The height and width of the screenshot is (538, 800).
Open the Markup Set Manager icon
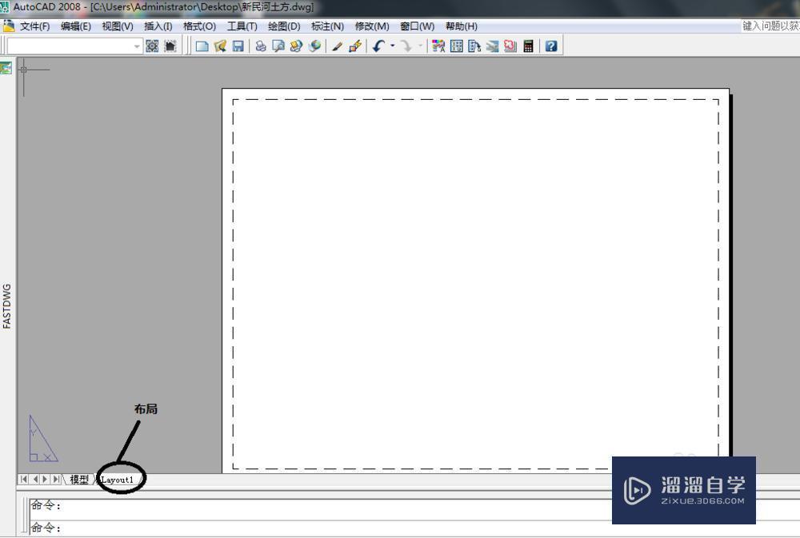pos(510,46)
